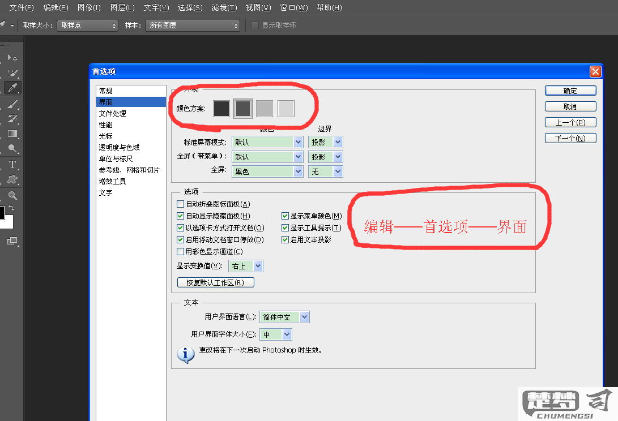The height and width of the screenshot is (421, 618).
Task: Open the 窗口 menu
Action: click(293, 7)
